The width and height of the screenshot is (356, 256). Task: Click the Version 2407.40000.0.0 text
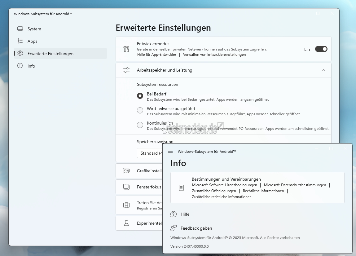click(189, 246)
